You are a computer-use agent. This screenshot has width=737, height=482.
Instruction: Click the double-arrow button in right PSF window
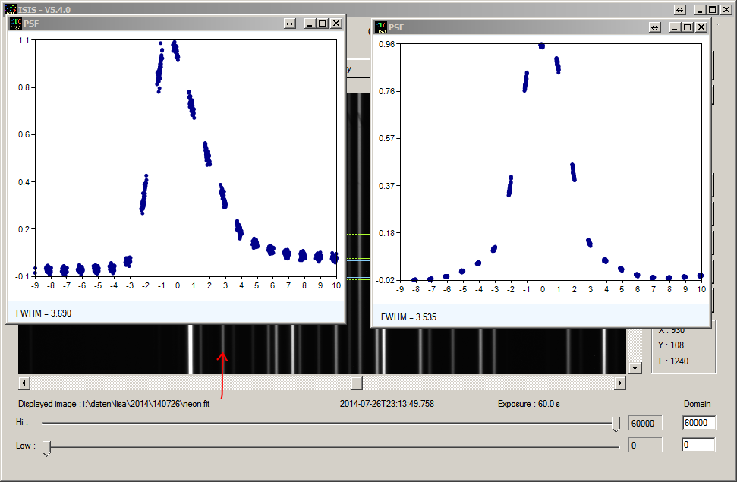[655, 27]
